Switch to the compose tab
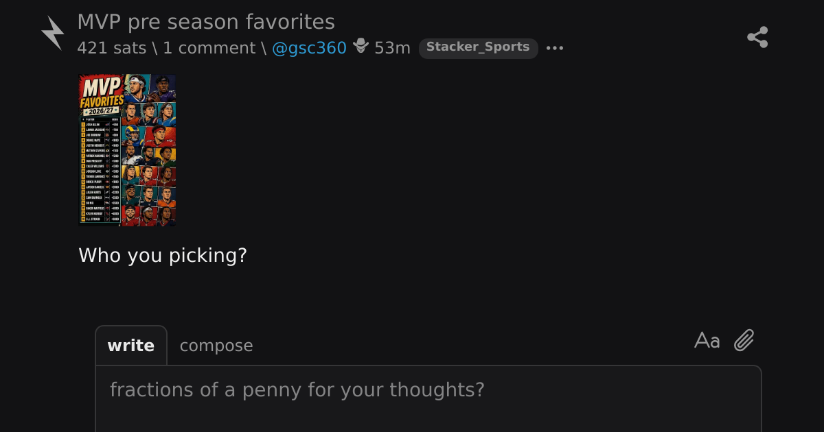Viewport: 824px width, 432px height. (x=216, y=346)
